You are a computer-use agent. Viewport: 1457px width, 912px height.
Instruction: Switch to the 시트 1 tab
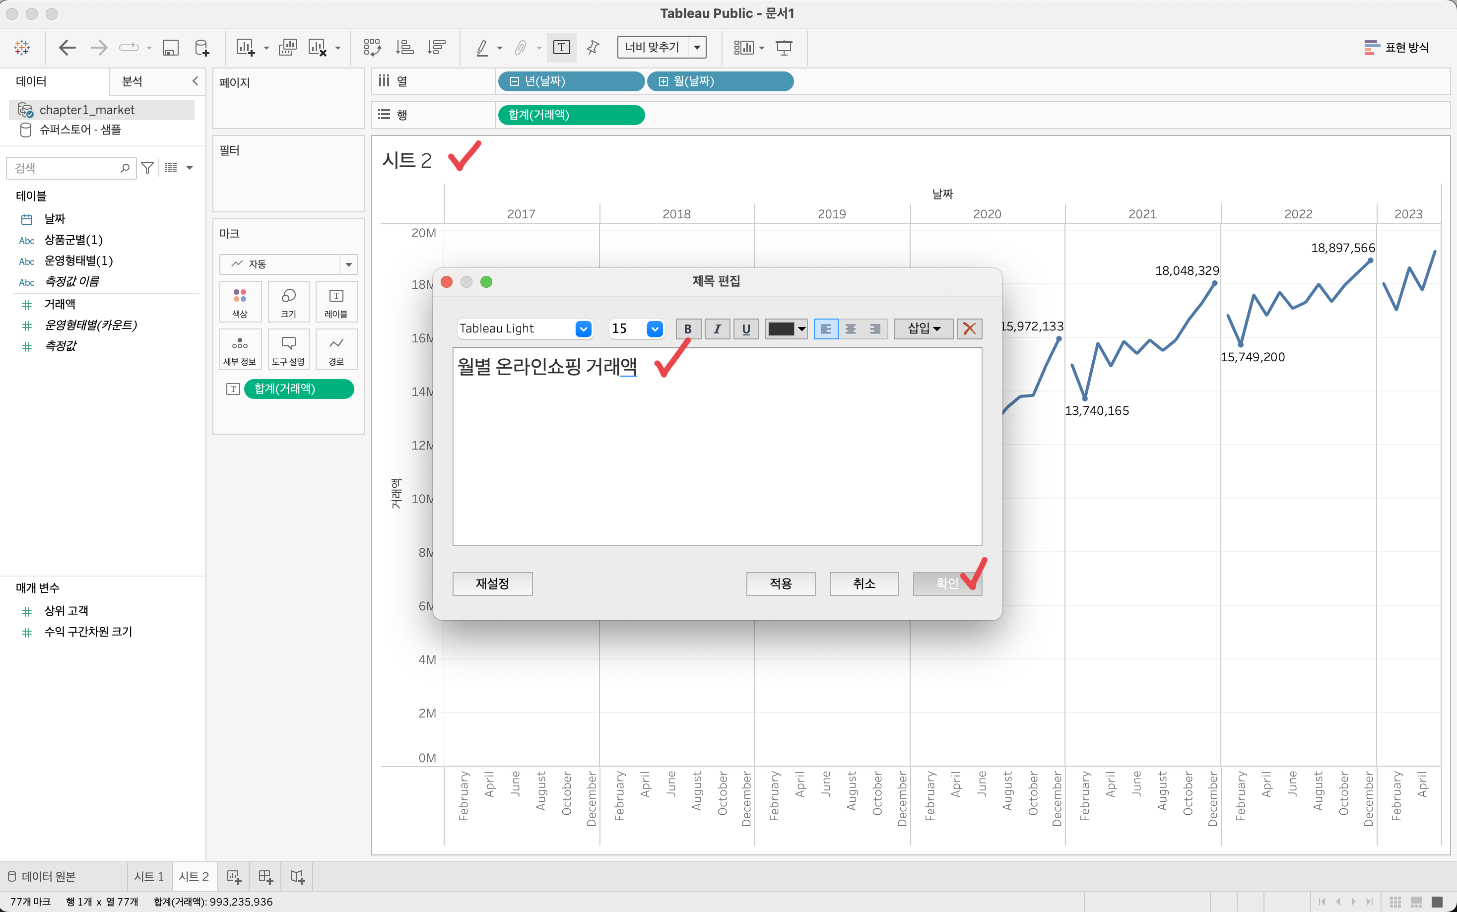pyautogui.click(x=149, y=876)
